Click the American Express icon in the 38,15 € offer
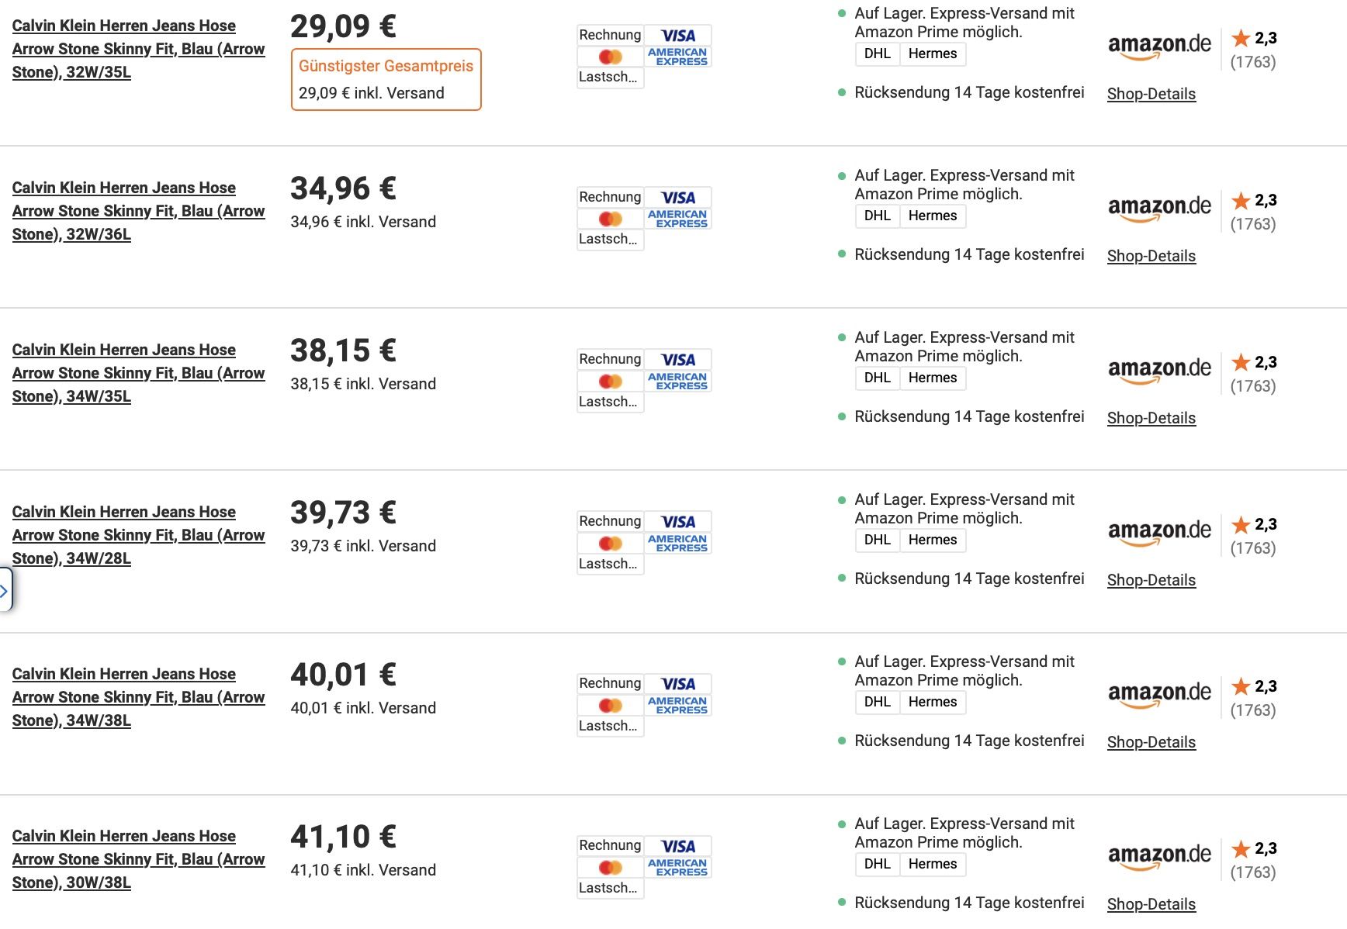This screenshot has width=1347, height=929. [x=677, y=380]
